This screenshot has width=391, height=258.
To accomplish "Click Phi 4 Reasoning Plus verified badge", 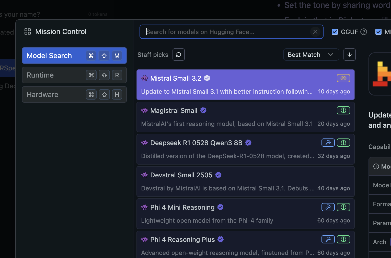I will tap(221, 239).
